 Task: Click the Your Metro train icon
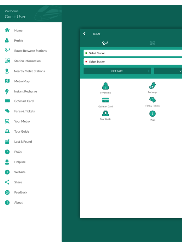tap(7, 121)
